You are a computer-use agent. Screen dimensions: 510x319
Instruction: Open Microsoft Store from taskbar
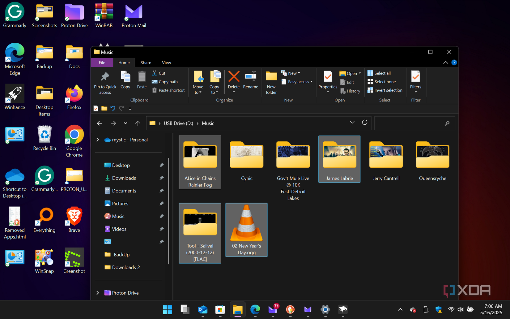click(x=220, y=309)
